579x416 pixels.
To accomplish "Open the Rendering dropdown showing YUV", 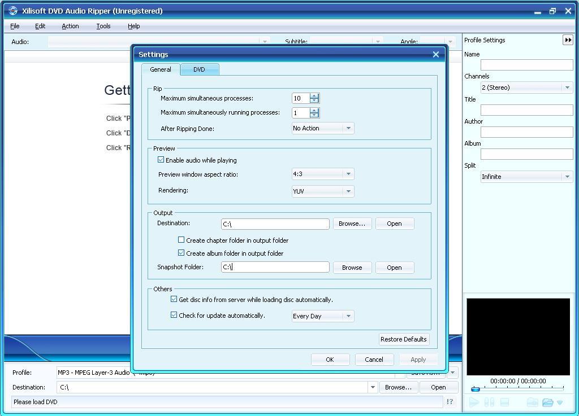I will point(348,190).
